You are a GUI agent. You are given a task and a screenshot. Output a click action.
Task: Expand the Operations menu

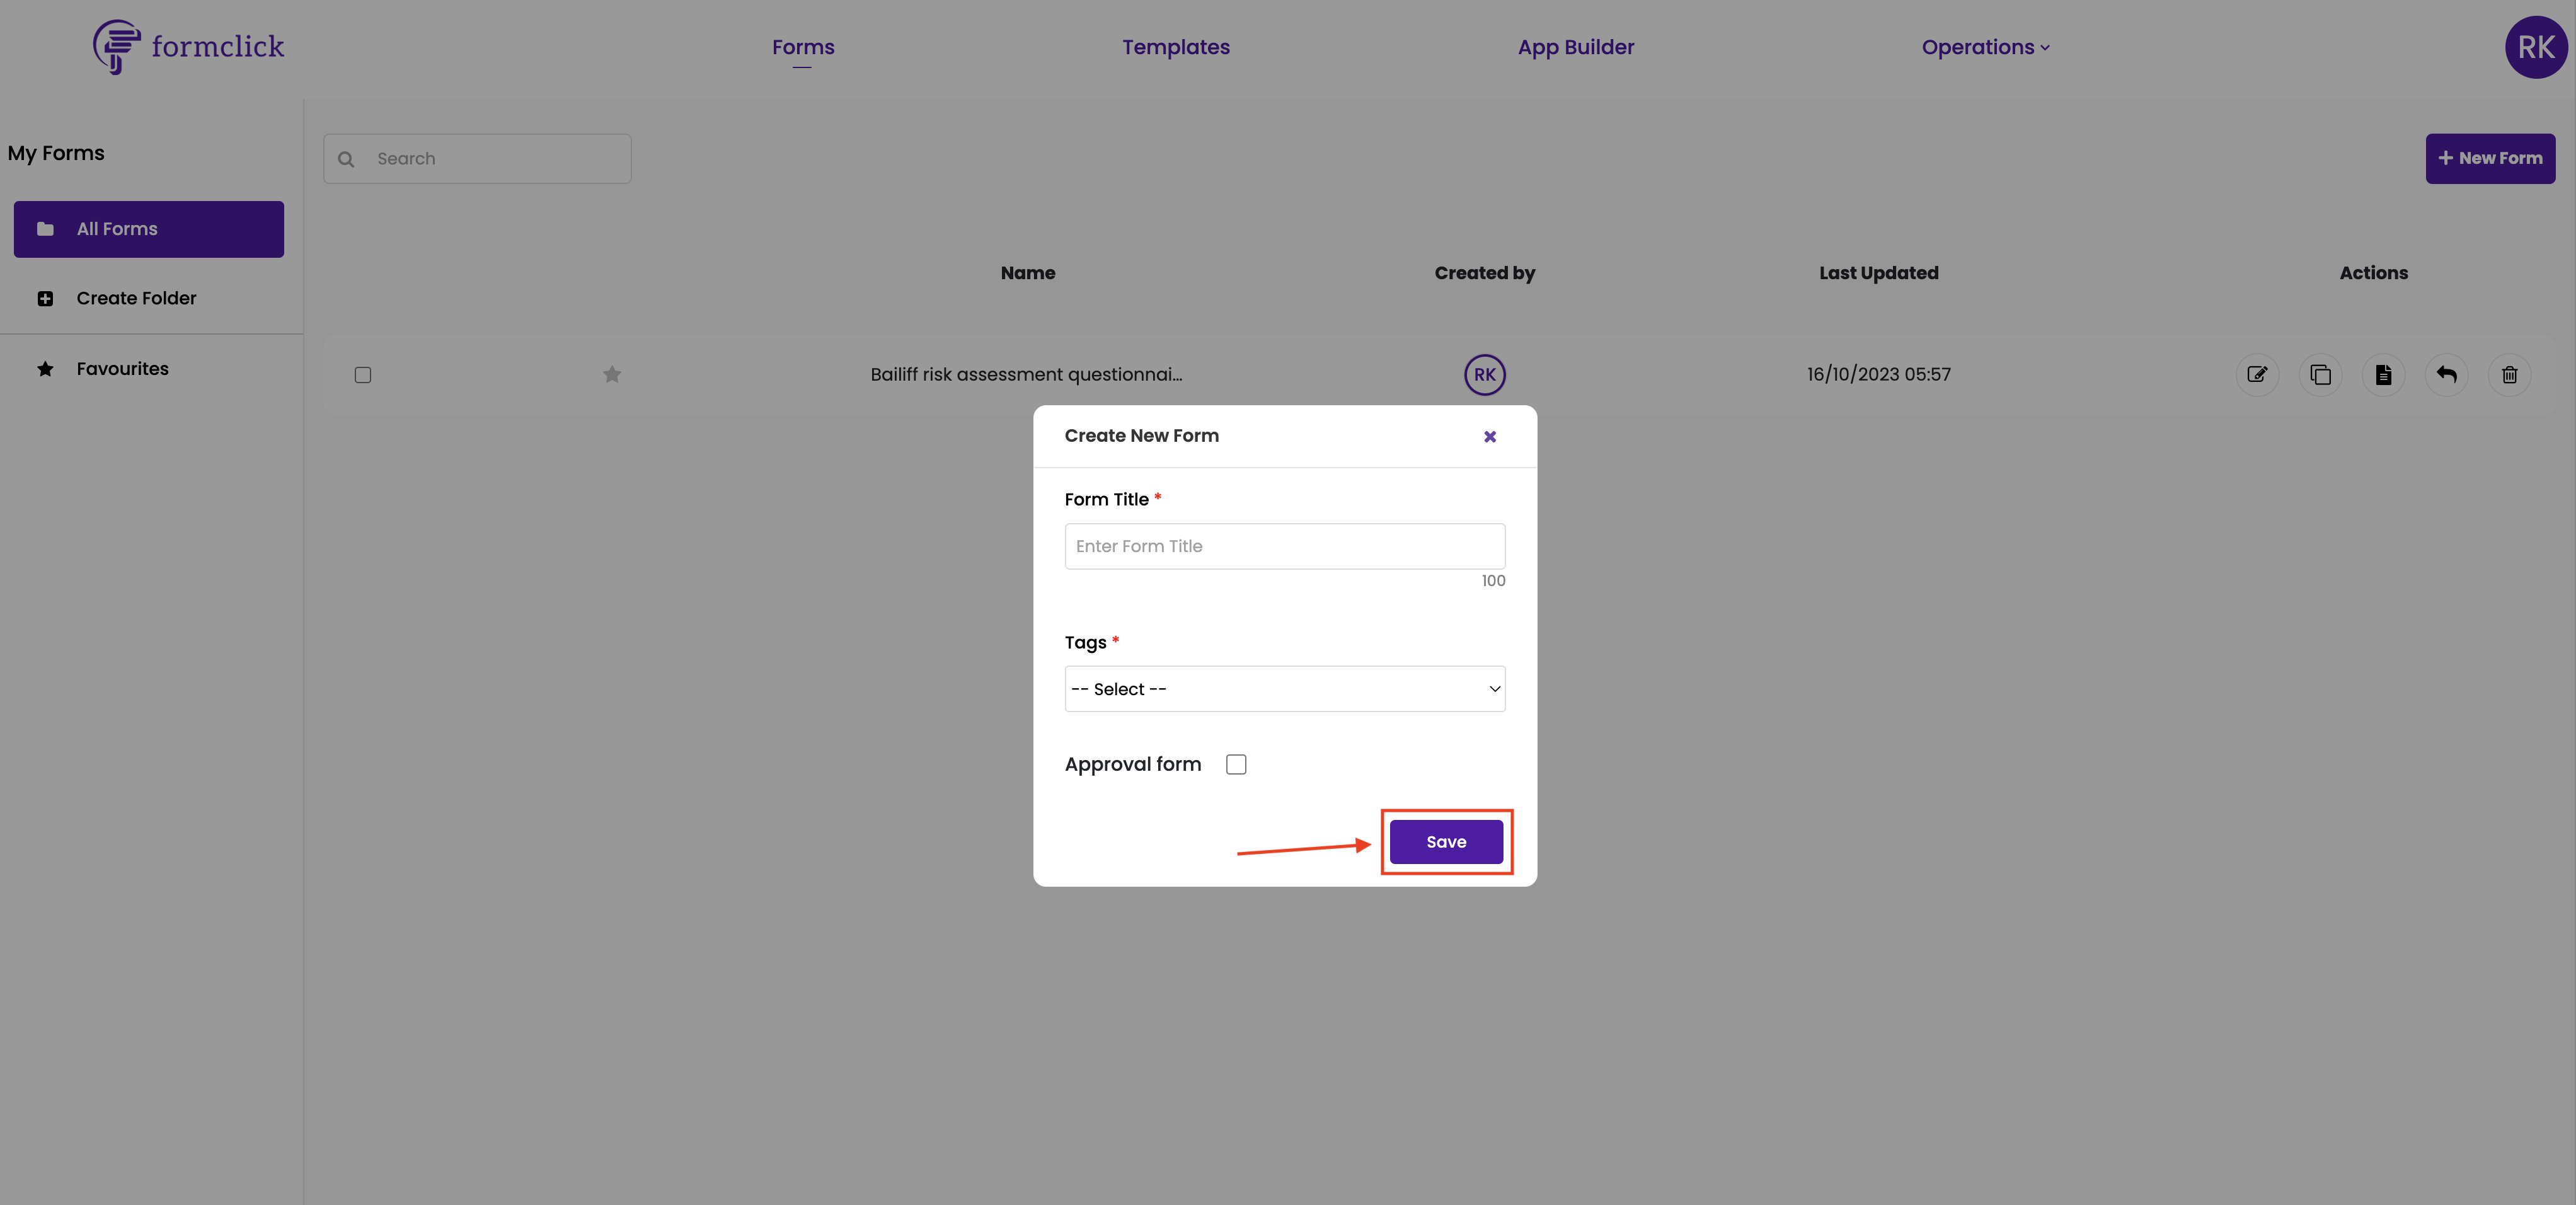coord(1985,47)
